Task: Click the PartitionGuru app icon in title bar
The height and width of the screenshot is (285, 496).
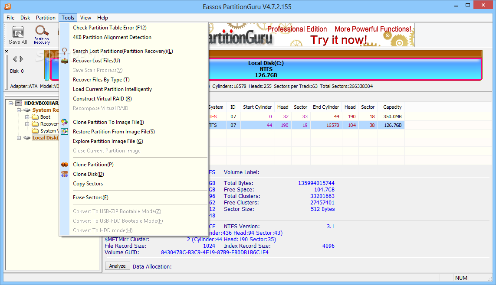Action: [x=7, y=6]
